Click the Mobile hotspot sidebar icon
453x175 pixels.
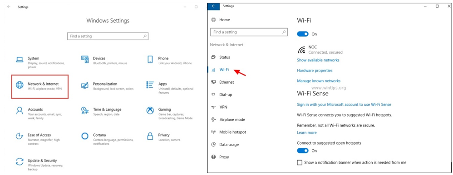pyautogui.click(x=213, y=132)
